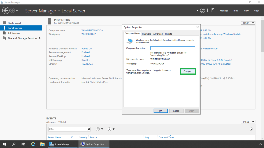Click Remote Desktop Enabled link
Screen dimensions: 264x148
(x=86, y=56)
